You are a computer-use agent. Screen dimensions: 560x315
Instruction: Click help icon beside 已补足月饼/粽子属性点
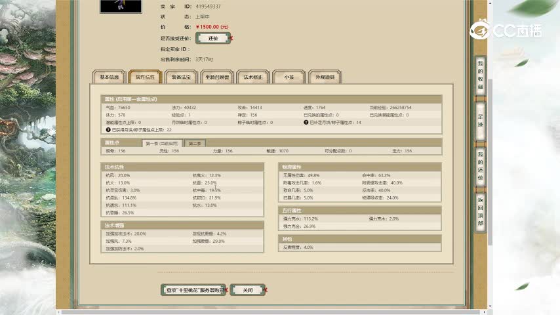tap(306, 122)
